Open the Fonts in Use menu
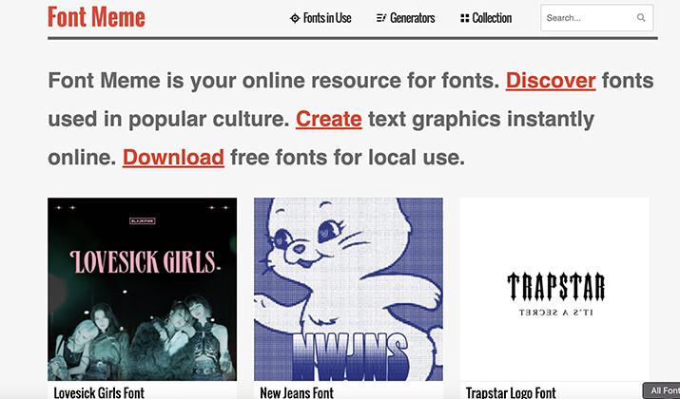This screenshot has width=680, height=399. click(x=321, y=18)
